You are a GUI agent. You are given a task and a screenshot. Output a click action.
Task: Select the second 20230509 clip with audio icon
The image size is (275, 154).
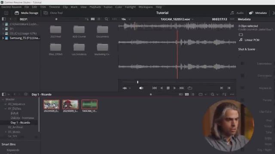pos(70,104)
